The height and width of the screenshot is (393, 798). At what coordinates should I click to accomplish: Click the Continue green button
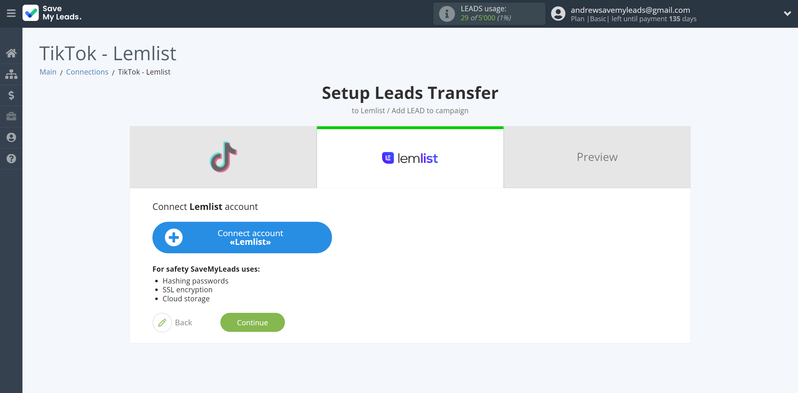pos(252,322)
